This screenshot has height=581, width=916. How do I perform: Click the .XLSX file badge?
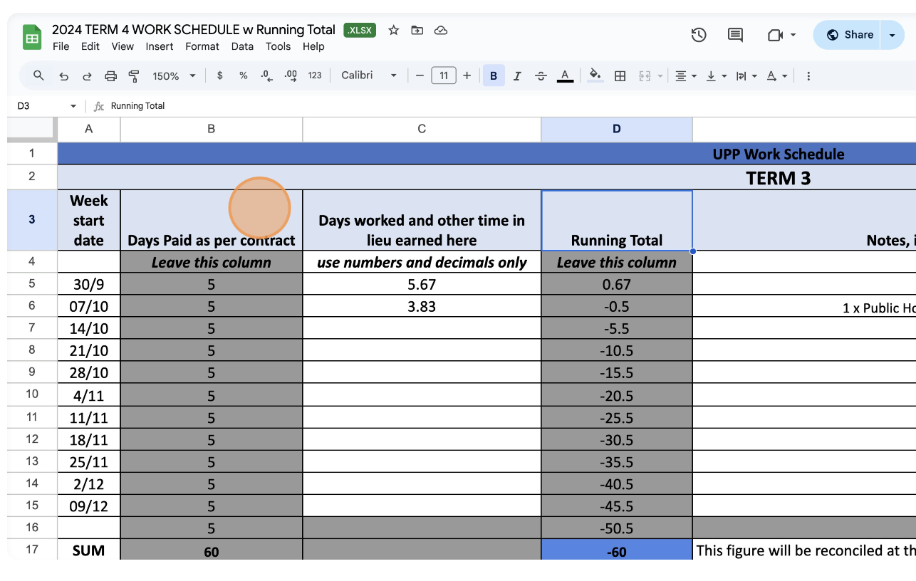pyautogui.click(x=360, y=30)
